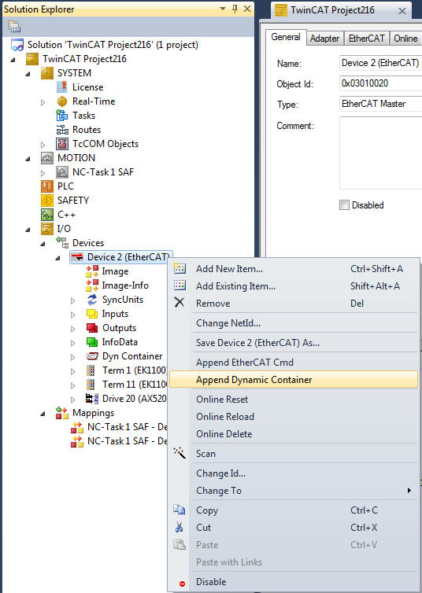Select Append EtherCAT Cmd
The image size is (422, 593).
tap(294, 363)
